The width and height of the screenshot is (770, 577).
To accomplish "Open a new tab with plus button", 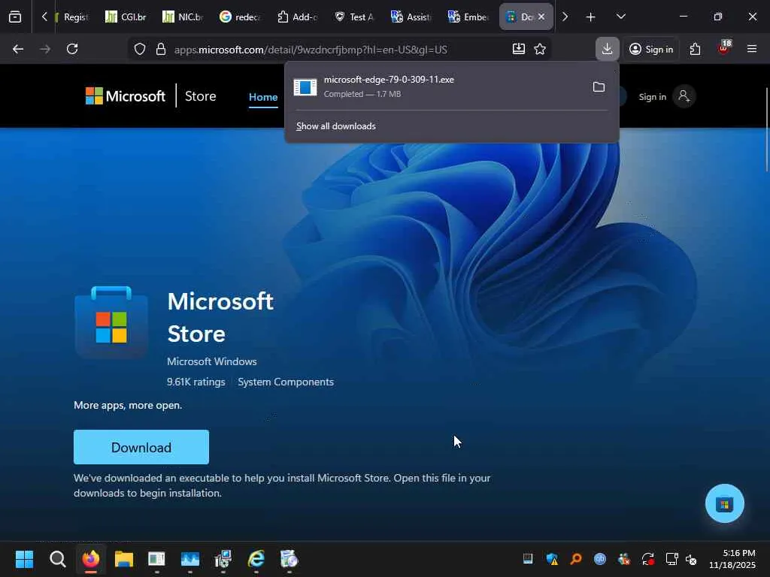I will [x=591, y=17].
